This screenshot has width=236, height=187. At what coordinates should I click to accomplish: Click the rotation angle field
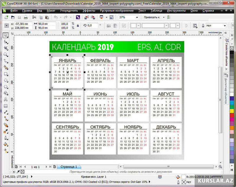[92, 25]
